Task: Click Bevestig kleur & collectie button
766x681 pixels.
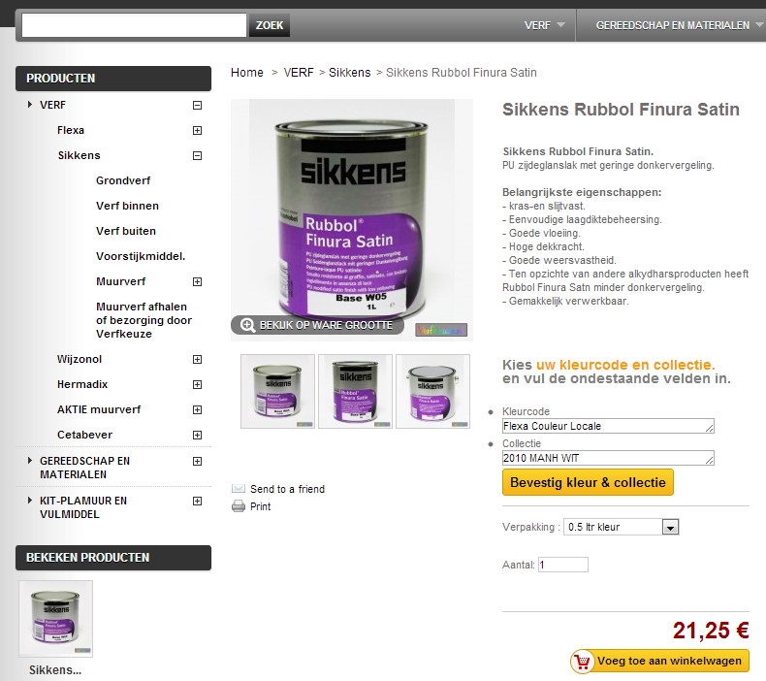Action: [588, 482]
